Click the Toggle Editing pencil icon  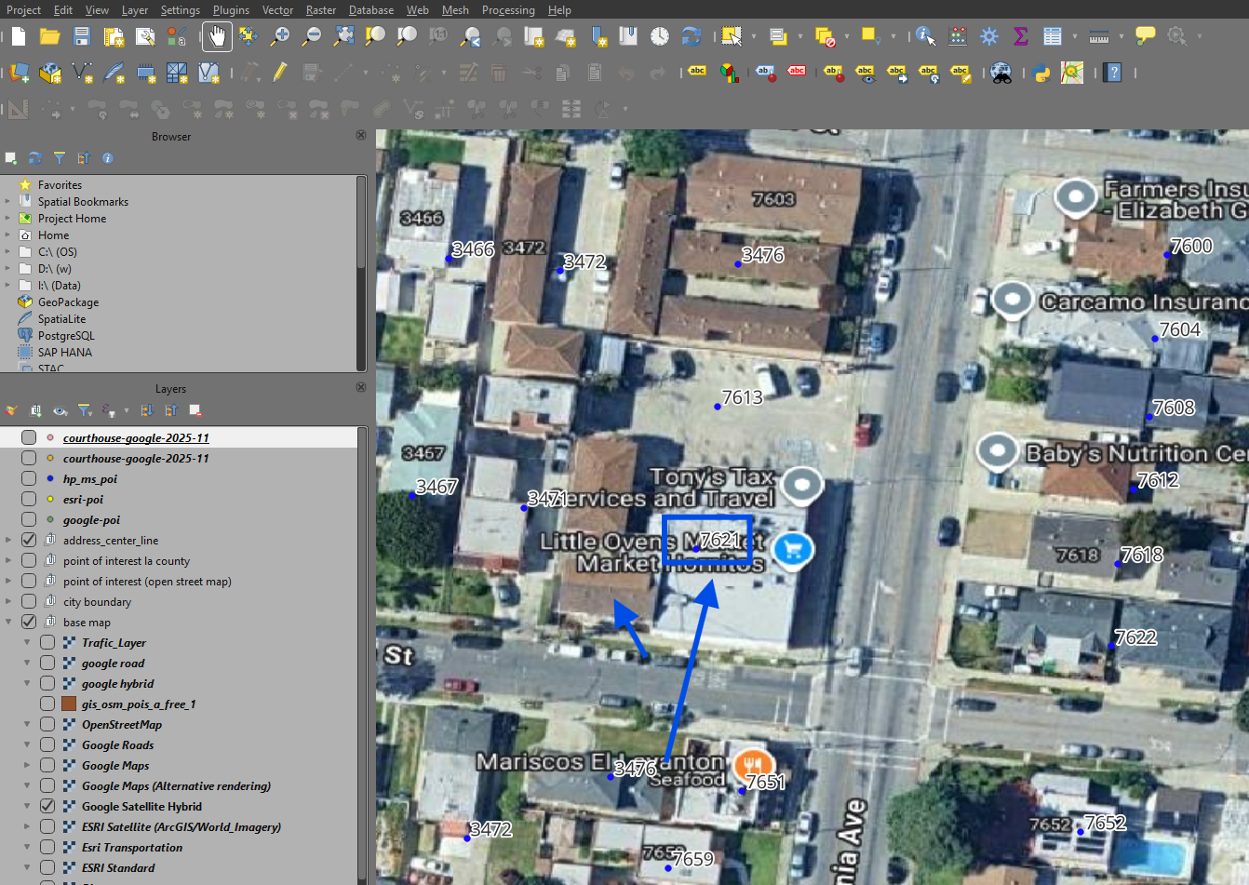pyautogui.click(x=279, y=73)
